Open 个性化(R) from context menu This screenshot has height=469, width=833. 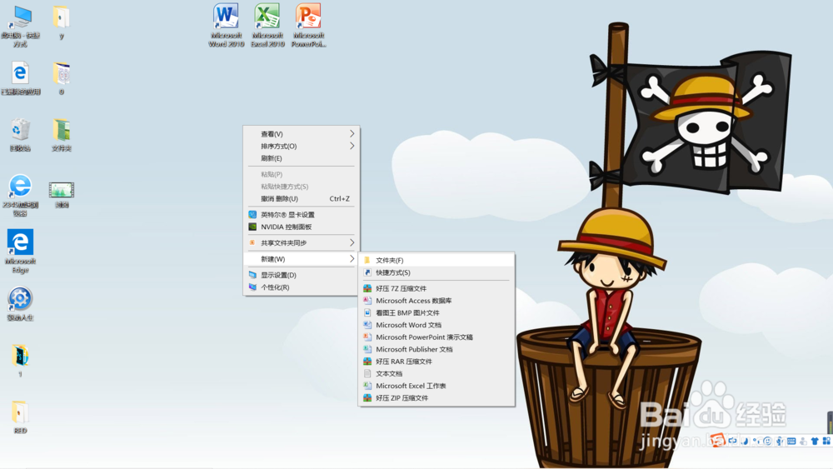tap(302, 287)
